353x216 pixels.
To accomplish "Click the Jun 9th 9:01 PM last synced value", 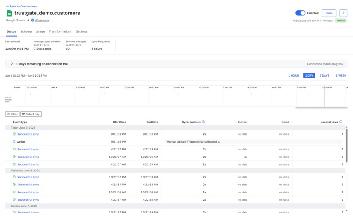I will tap(17, 49).
